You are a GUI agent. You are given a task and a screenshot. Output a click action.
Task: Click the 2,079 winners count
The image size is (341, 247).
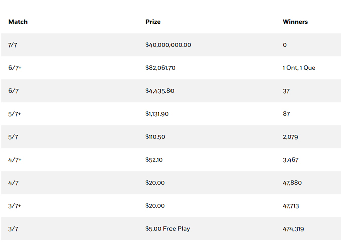pos(291,137)
